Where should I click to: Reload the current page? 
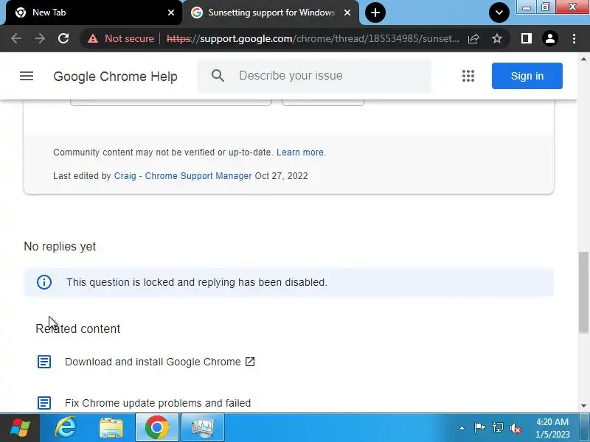63,38
